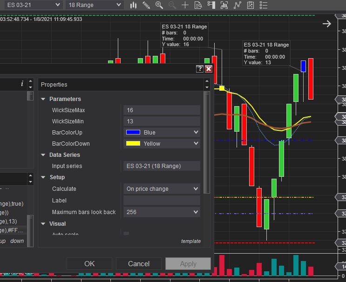346x282 pixels.
Task: Click the Apply button
Action: 188,264
